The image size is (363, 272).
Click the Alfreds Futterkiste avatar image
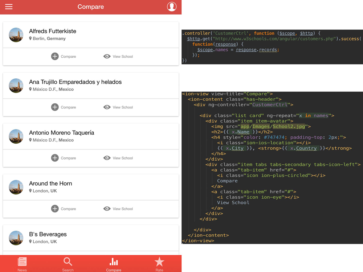click(16, 35)
